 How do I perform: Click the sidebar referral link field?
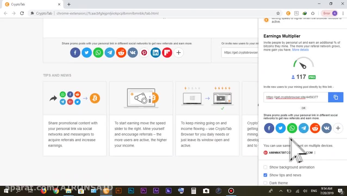(x=295, y=97)
